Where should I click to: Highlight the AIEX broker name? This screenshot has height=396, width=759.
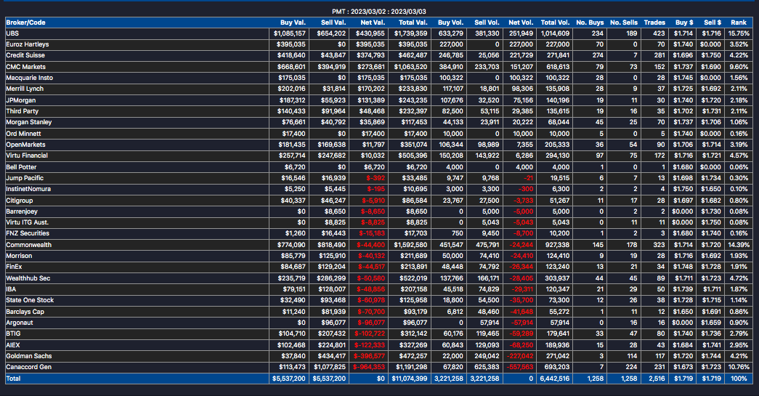[x=13, y=345]
